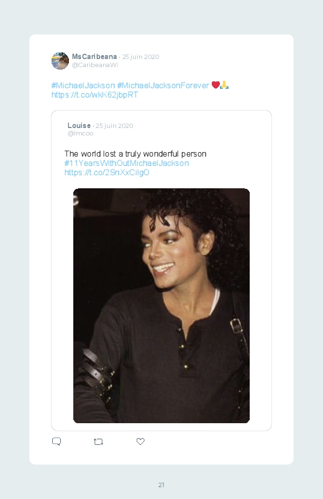Open the #MichaelJacksonForever hashtag
The height and width of the screenshot is (499, 323).
[x=163, y=85]
